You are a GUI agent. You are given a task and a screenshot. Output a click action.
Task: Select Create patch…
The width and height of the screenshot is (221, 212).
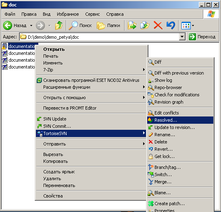pyautogui.click(x=180, y=204)
